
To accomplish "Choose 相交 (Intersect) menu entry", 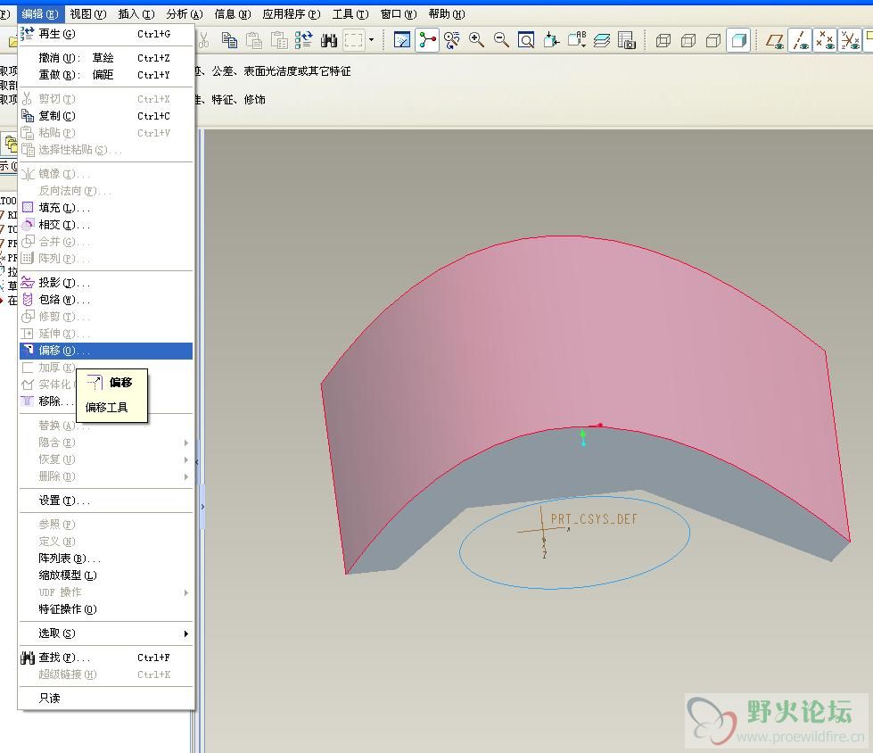I will tap(106, 225).
